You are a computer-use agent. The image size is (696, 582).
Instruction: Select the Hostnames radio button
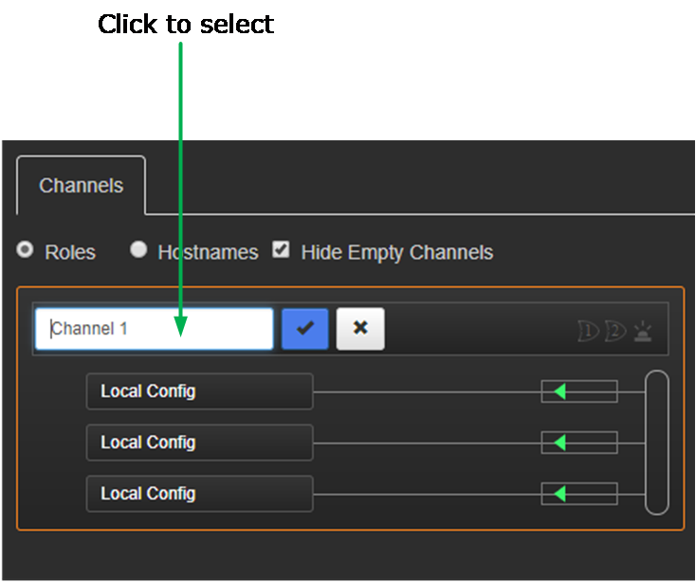click(138, 250)
